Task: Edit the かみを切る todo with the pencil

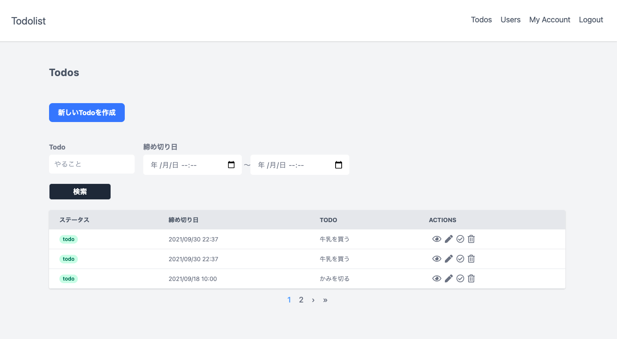Action: 449,278
